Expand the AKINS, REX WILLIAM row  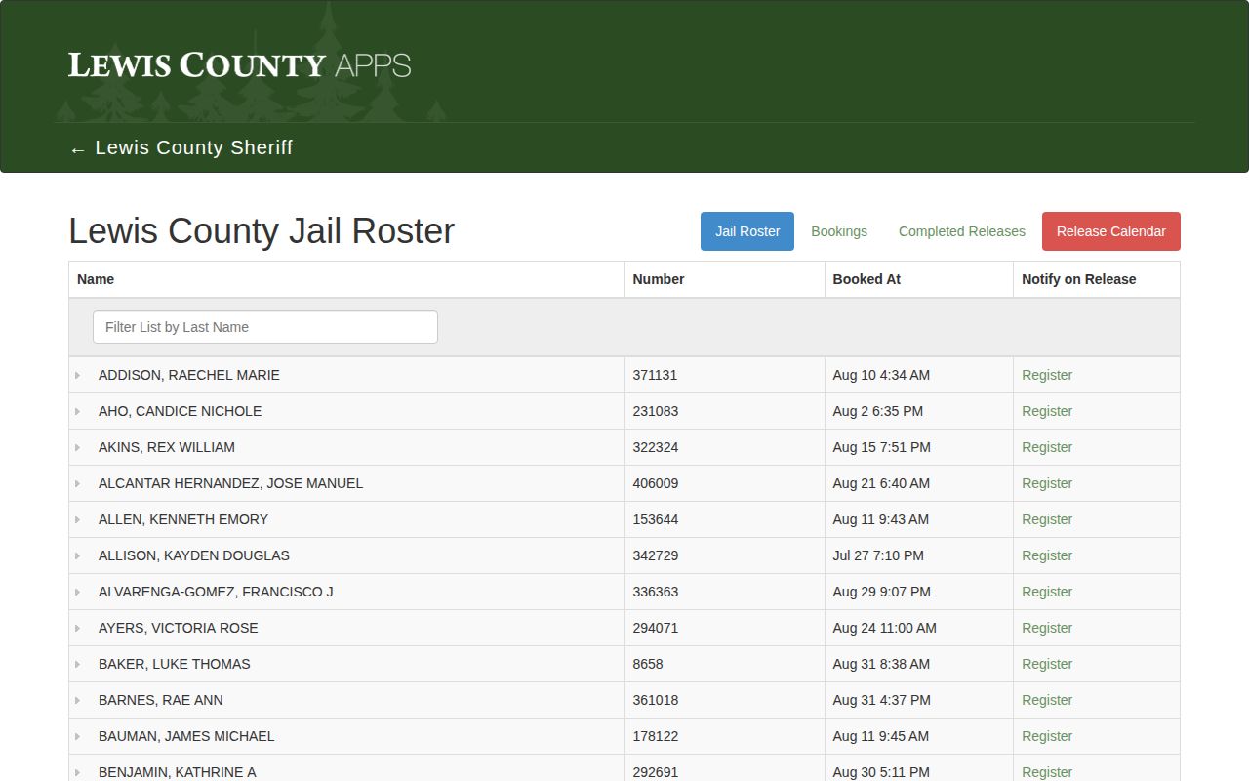(78, 447)
